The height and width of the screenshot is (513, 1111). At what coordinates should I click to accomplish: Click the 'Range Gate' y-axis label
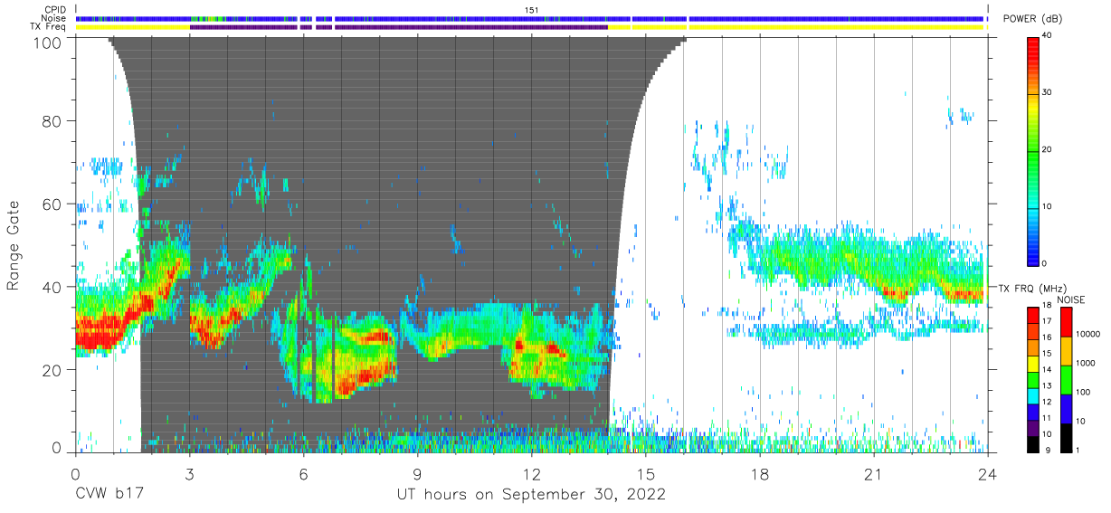coord(14,245)
